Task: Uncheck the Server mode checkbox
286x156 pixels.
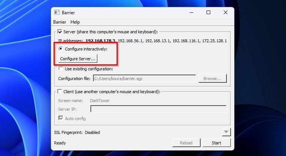Action: click(x=60, y=32)
